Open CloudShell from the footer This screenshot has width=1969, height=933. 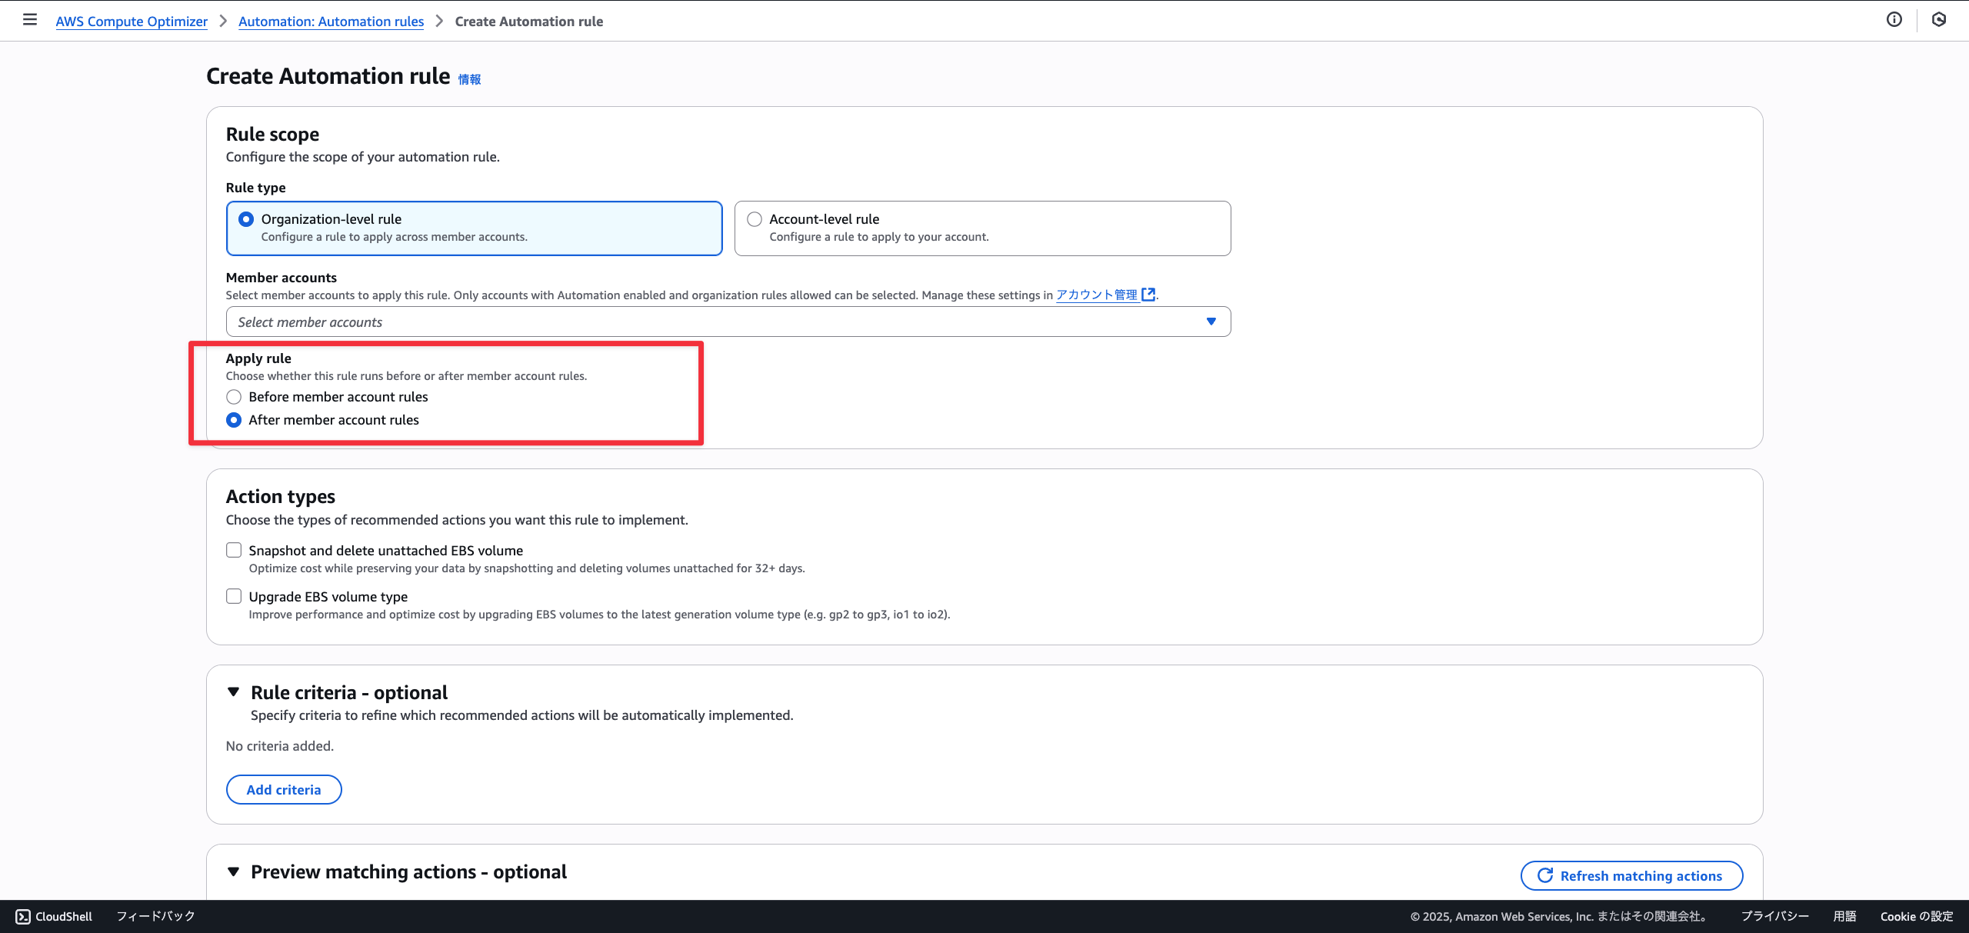pyautogui.click(x=54, y=916)
